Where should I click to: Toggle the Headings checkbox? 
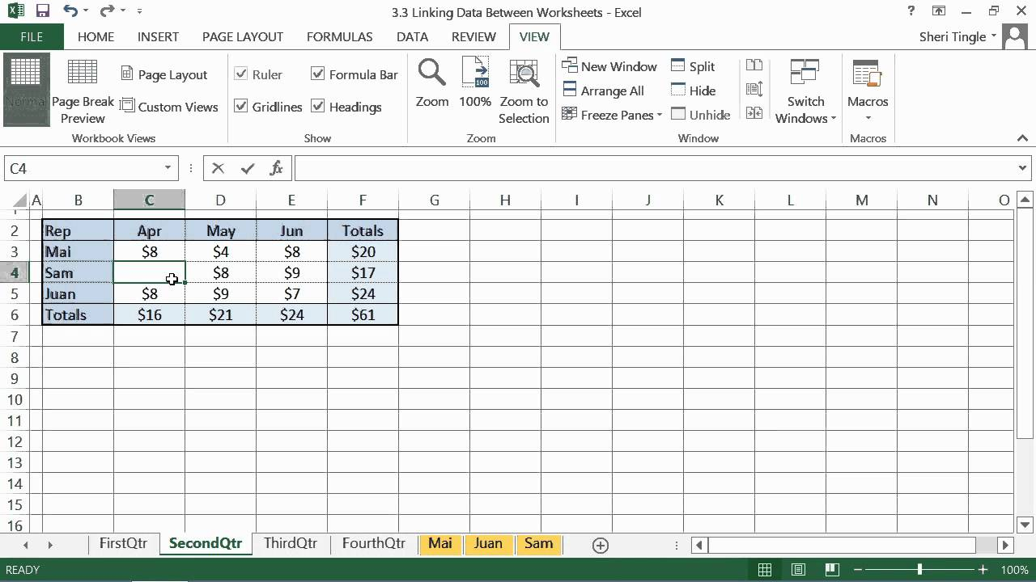pyautogui.click(x=317, y=106)
